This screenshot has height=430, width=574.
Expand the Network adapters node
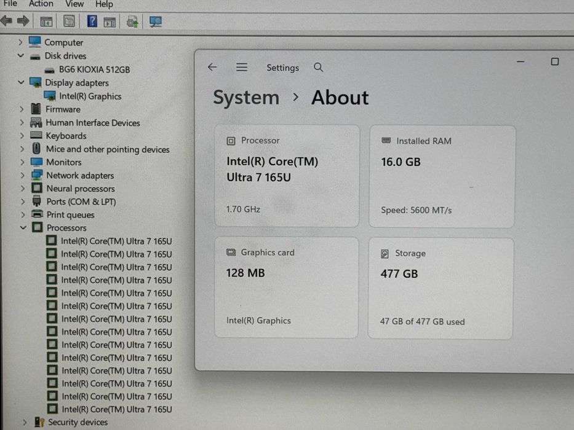[22, 176]
